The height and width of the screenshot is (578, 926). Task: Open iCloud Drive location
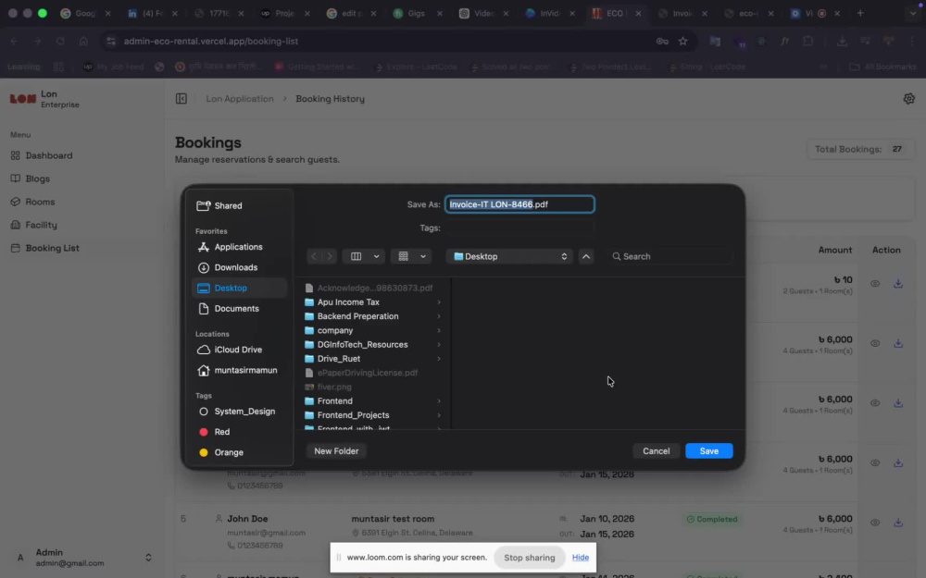tap(239, 350)
